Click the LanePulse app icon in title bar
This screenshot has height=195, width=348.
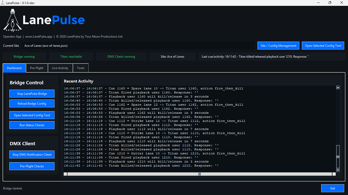coord(3,3)
